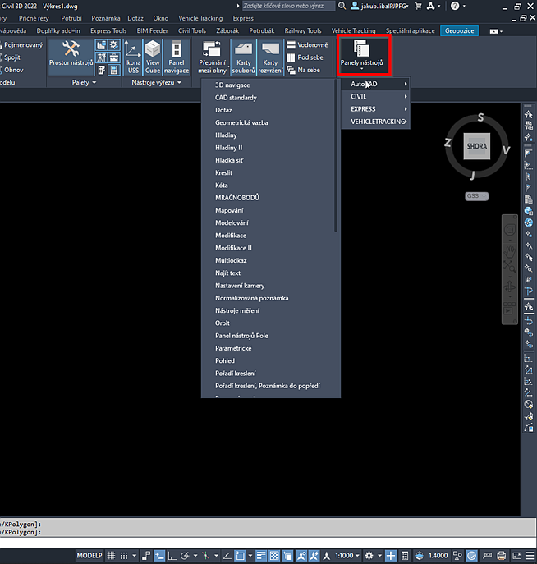537x564 pixels.
Task: Click the MODELP status bar button
Action: pyautogui.click(x=90, y=556)
